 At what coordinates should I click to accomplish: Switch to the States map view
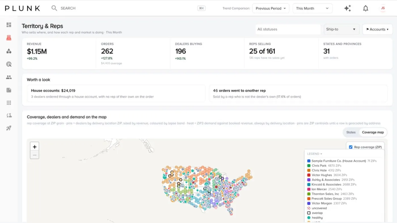351,132
